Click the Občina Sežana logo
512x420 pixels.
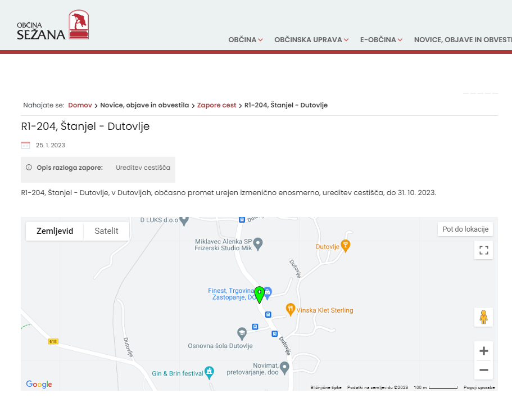(x=52, y=25)
